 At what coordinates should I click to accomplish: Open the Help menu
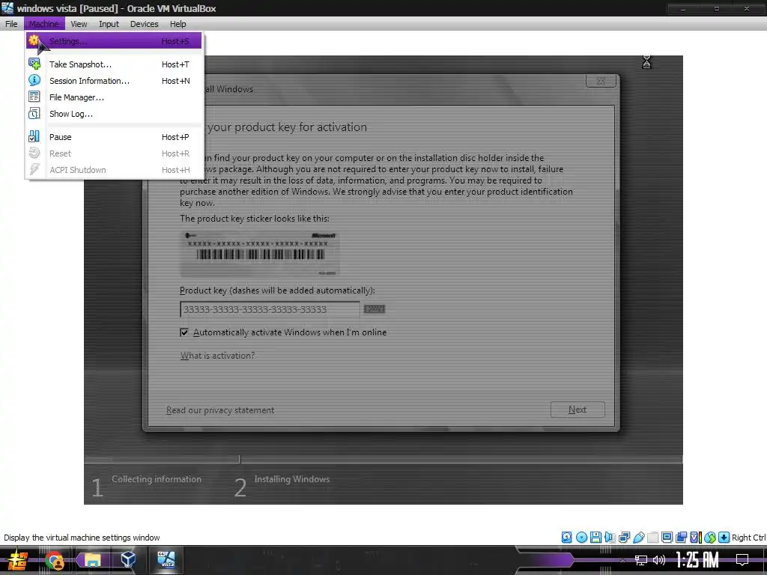pos(178,23)
